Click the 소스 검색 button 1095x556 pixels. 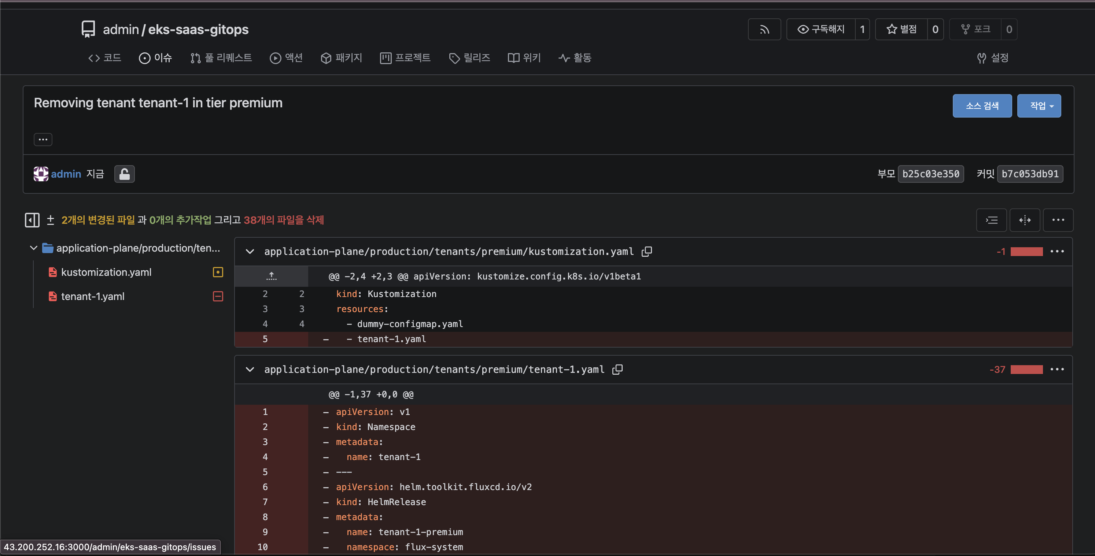point(981,106)
